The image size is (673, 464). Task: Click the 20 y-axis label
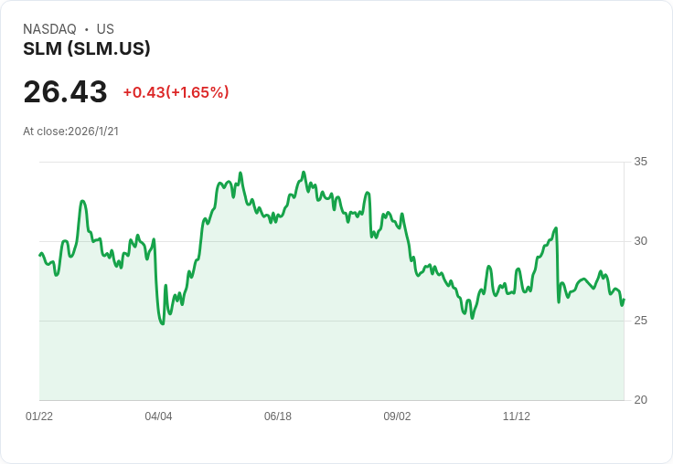coord(641,400)
